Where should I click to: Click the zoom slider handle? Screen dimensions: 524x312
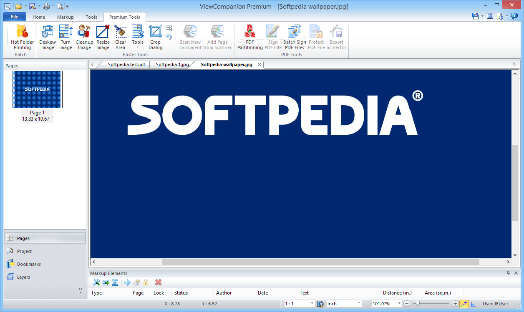pos(418,304)
